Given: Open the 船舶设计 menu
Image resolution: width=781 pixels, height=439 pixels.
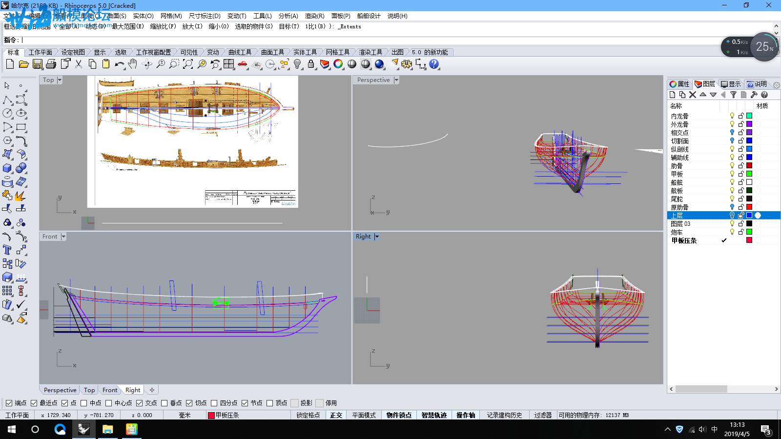Looking at the screenshot, I should coord(369,16).
